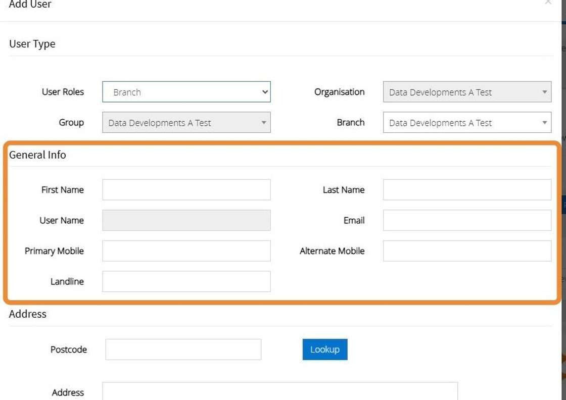566x400 pixels.
Task: Select the Postcode text box
Action: [183, 349]
